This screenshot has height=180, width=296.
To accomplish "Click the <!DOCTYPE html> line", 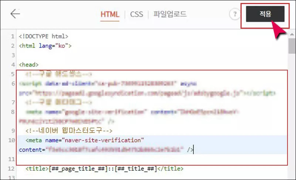I will [43, 36].
